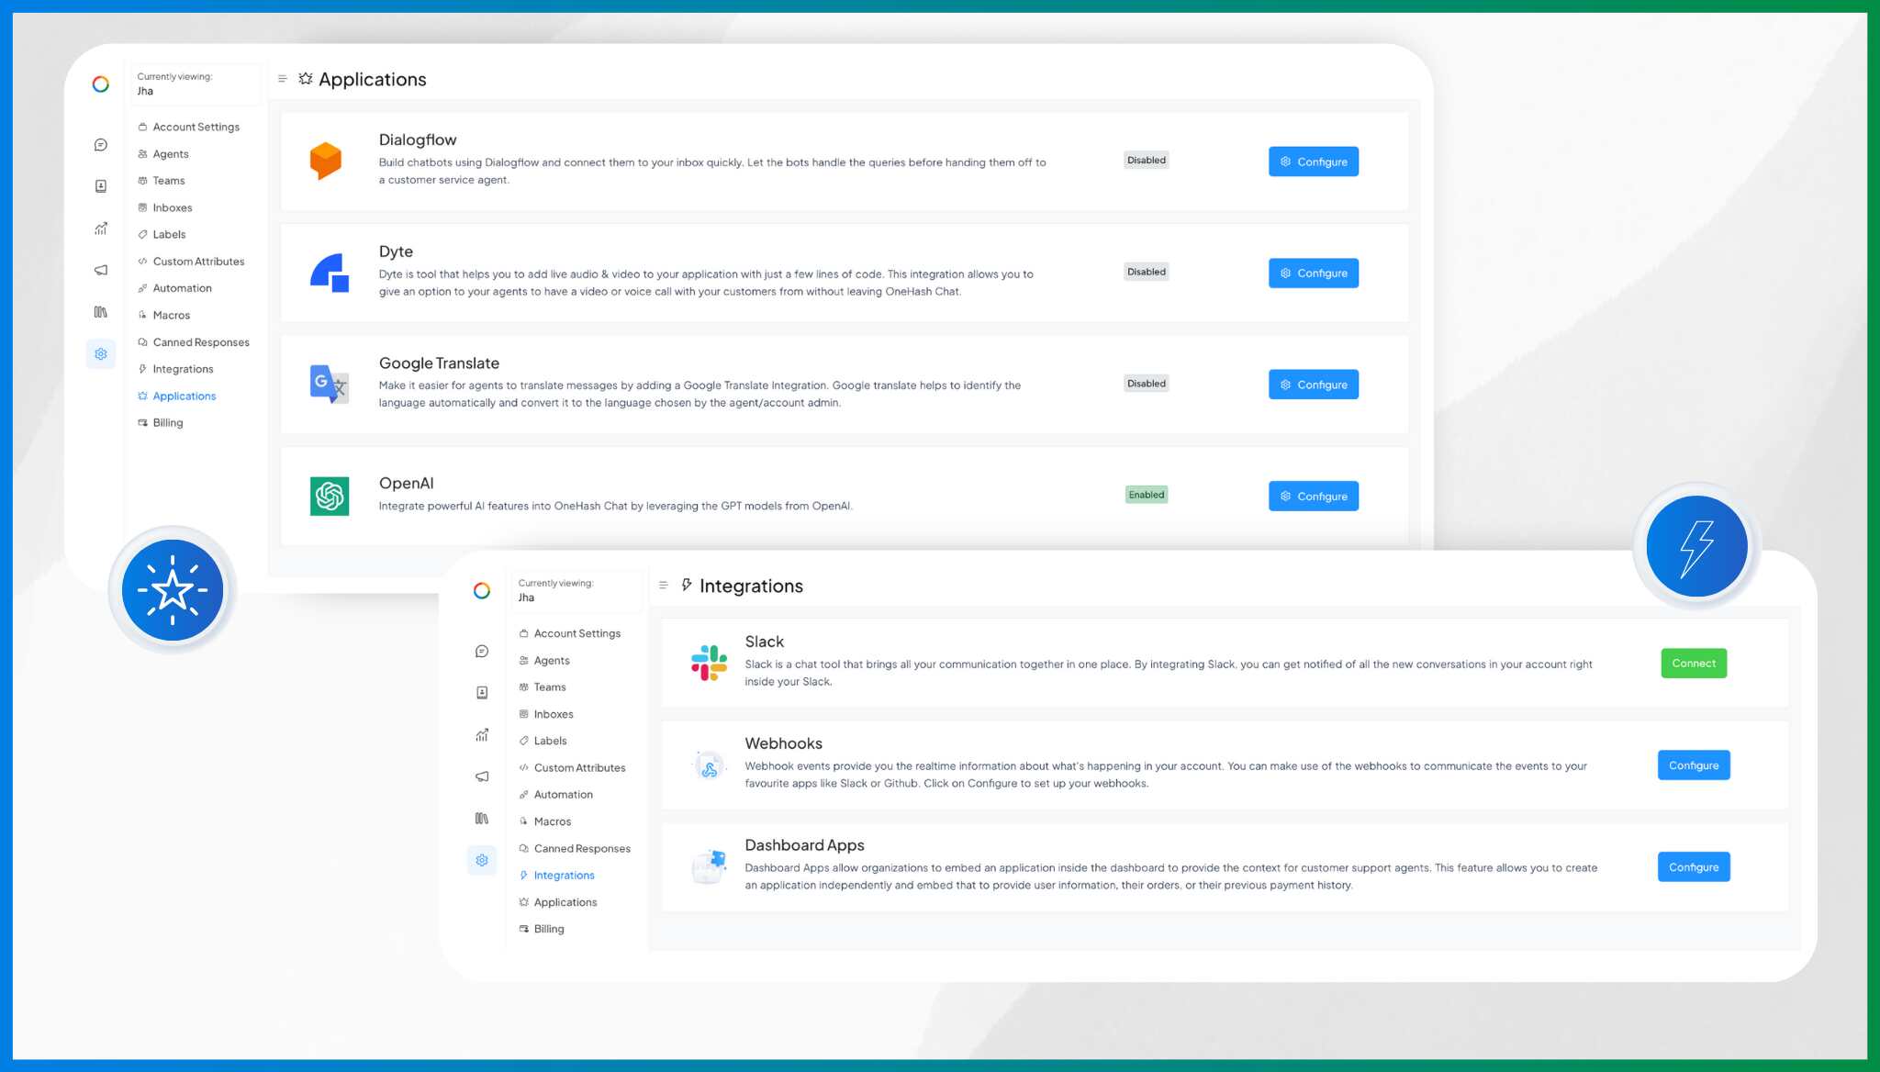Open Labels in Applications window sidebar
This screenshot has width=1880, height=1072.
point(162,235)
